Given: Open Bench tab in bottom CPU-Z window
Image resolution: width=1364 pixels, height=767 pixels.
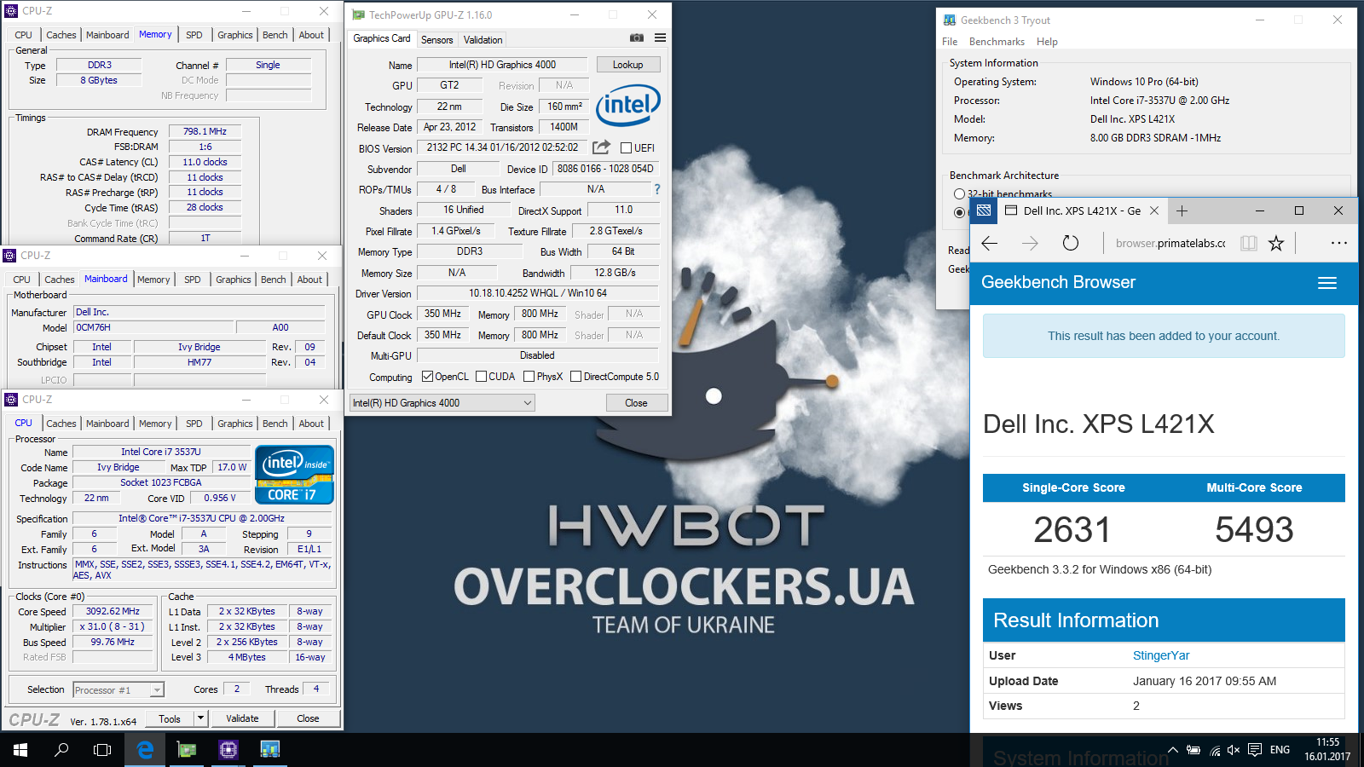Looking at the screenshot, I should (275, 424).
